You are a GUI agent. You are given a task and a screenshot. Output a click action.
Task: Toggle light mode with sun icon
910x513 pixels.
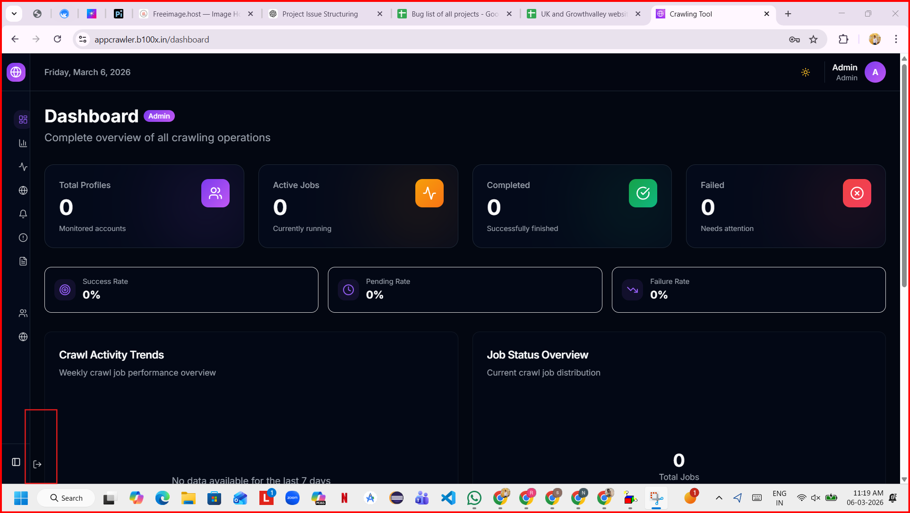coord(806,72)
